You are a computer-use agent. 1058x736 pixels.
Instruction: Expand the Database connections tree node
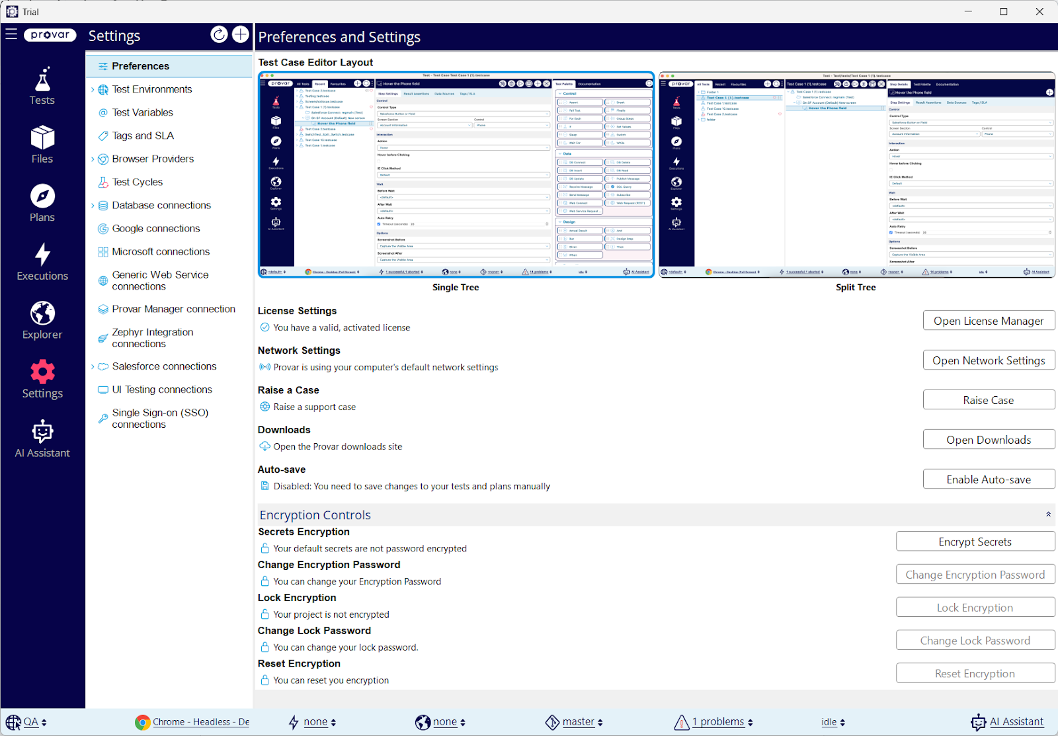[x=93, y=206]
